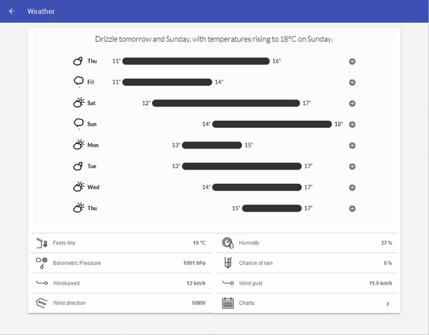Click the Humidity gauge icon
The width and height of the screenshot is (429, 335).
click(x=228, y=243)
